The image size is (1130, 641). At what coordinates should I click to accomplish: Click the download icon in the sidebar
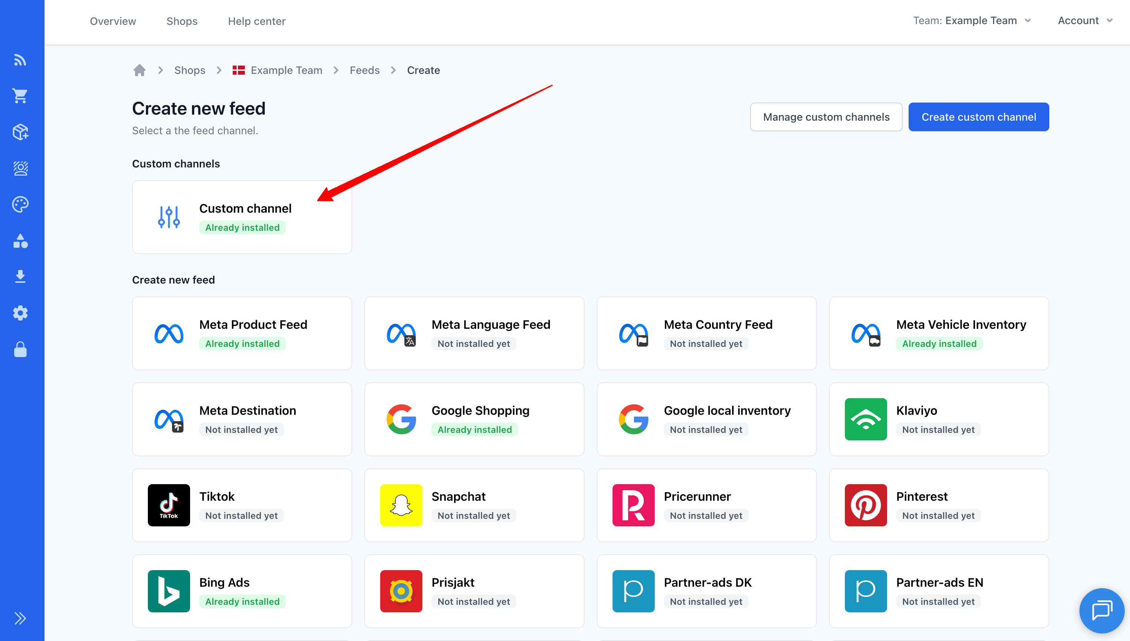[20, 276]
